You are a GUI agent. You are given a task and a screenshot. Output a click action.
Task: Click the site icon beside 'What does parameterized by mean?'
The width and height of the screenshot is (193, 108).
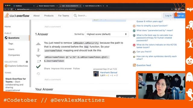tap(134, 31)
